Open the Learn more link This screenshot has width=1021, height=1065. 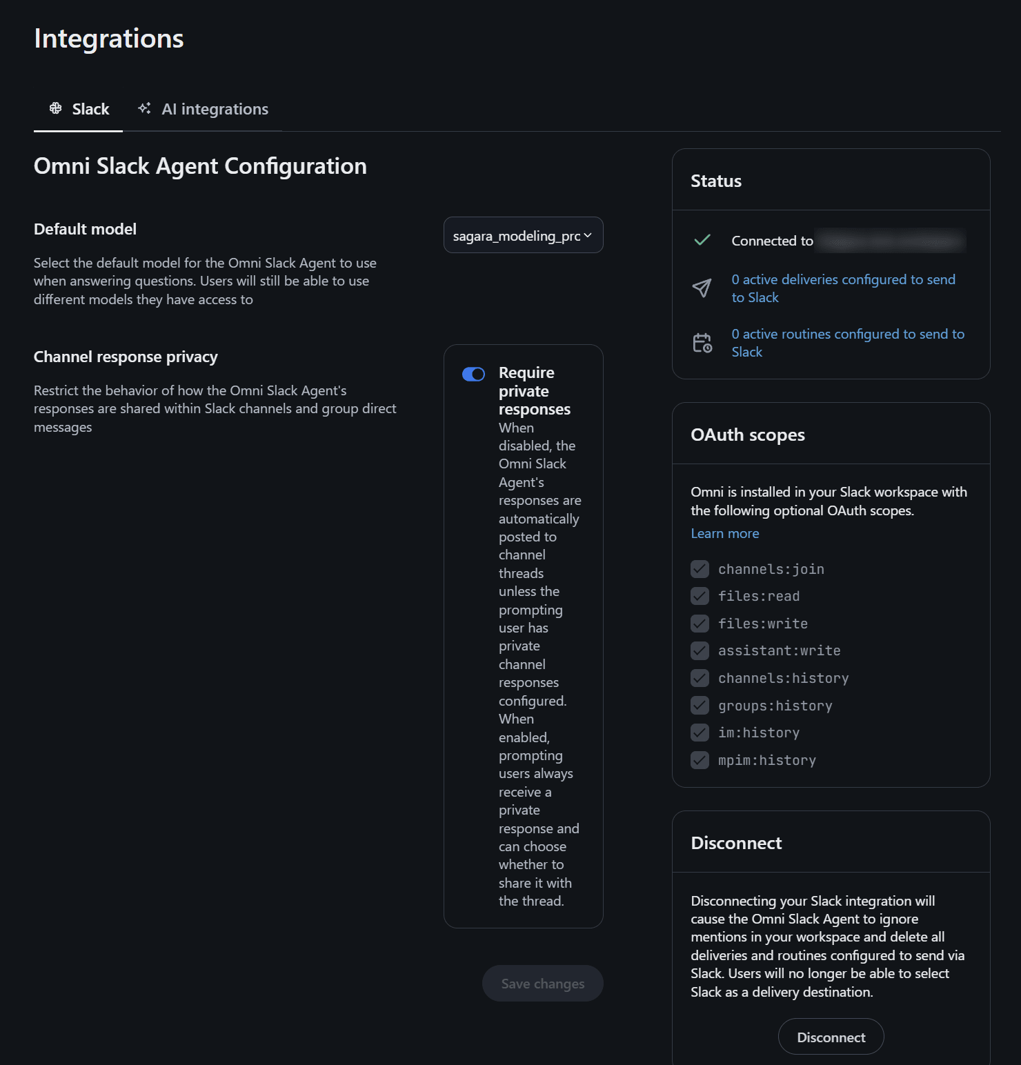pyautogui.click(x=725, y=533)
